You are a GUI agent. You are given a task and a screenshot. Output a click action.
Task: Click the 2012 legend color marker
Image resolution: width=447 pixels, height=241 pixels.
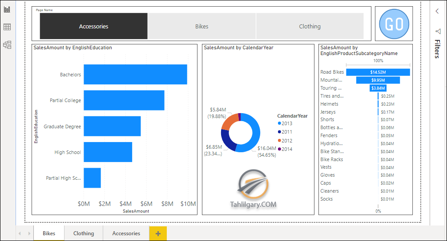coord(279,141)
